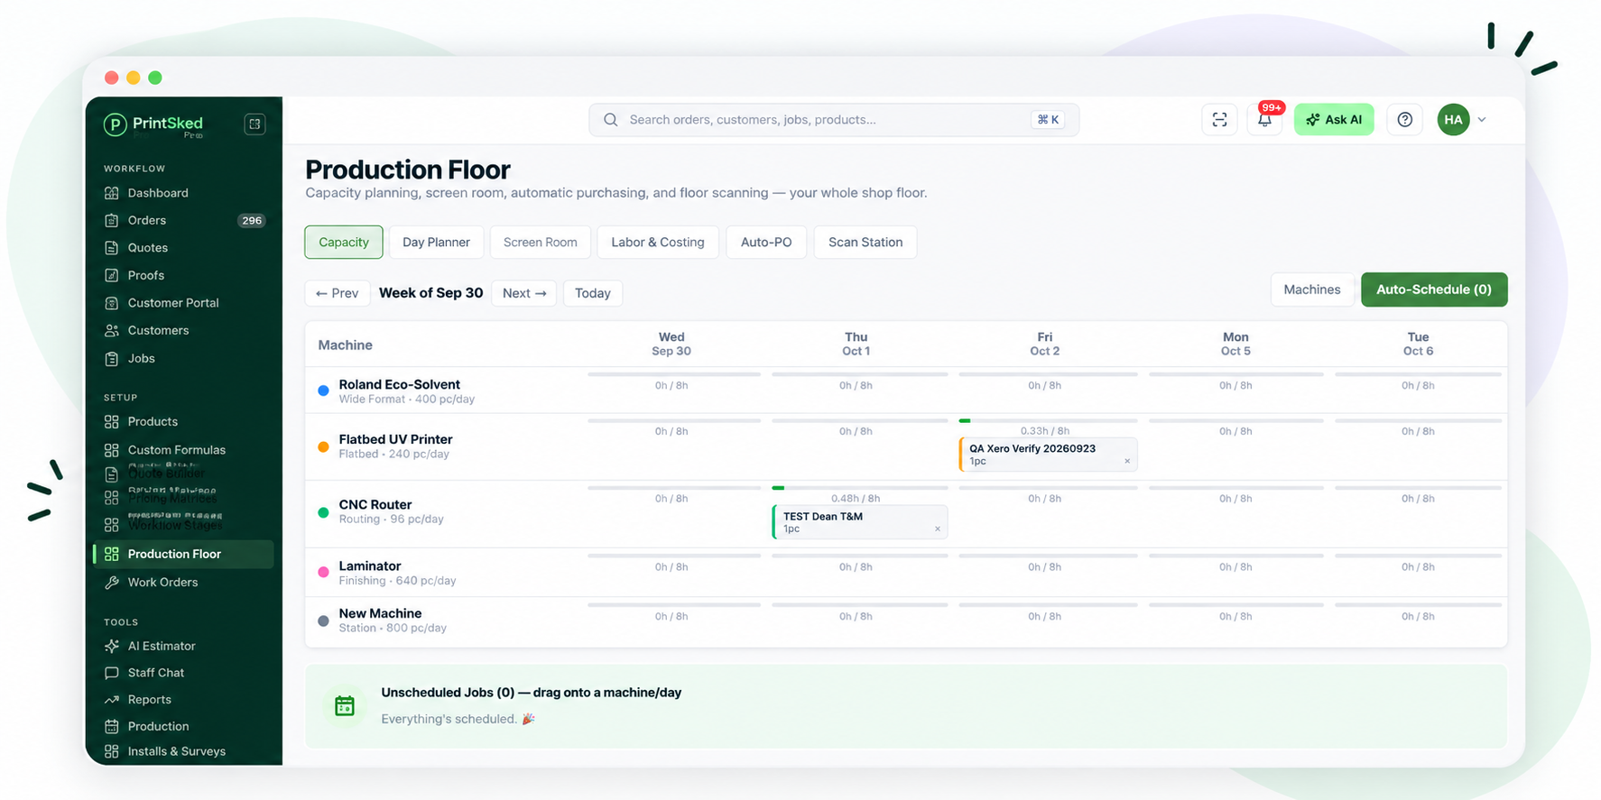Open the TEST Dean T&M job card

coord(860,522)
